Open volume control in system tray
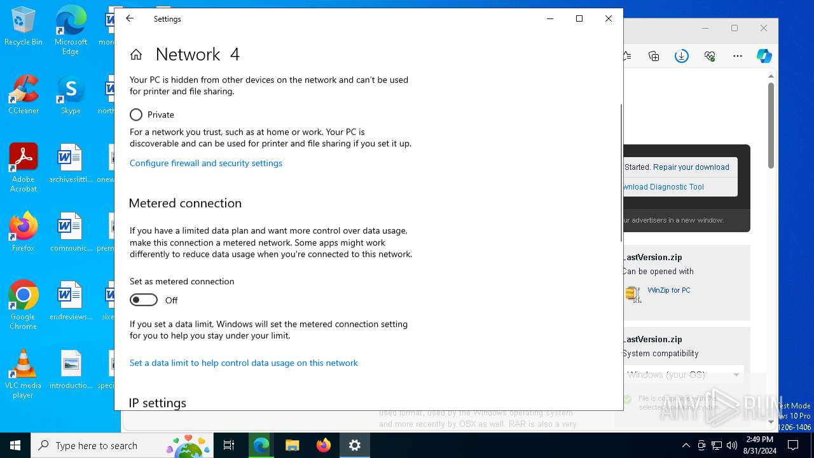814x458 pixels. coord(732,445)
